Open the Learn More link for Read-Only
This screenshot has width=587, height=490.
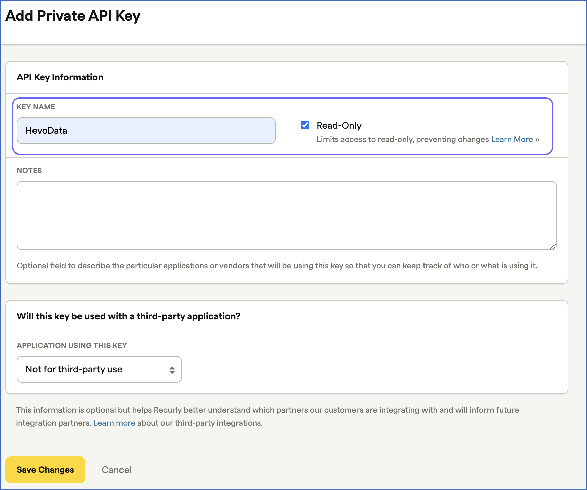512,139
